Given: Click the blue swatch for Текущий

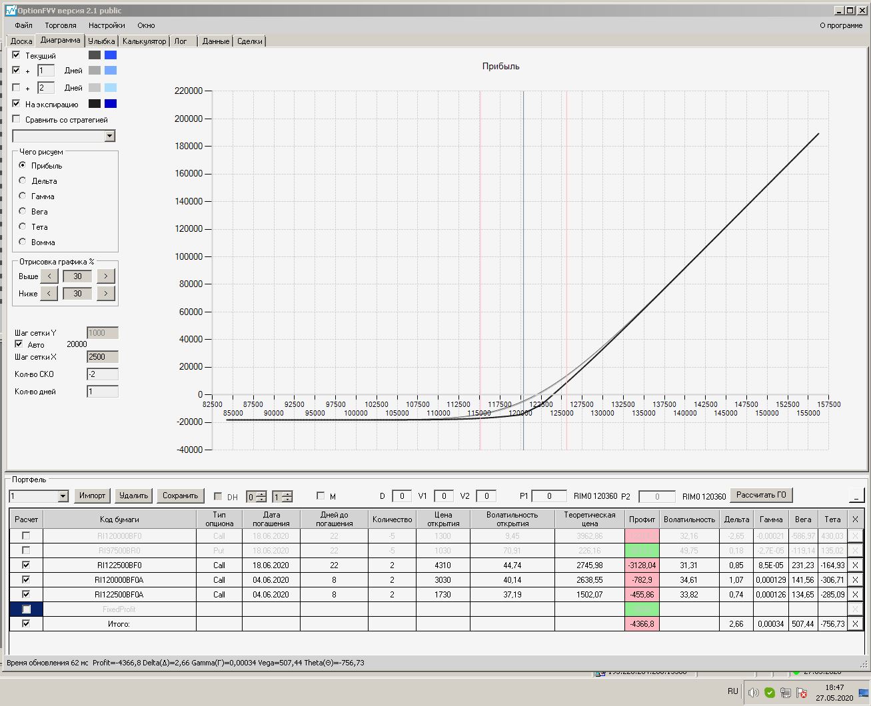Looking at the screenshot, I should [x=111, y=55].
